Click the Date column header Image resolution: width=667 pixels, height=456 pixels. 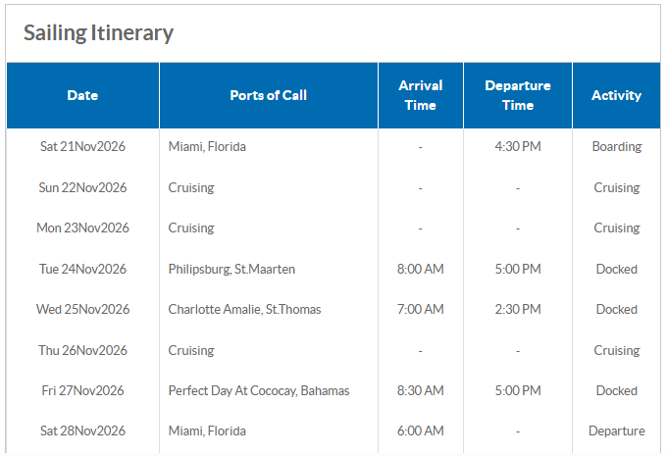[x=82, y=95]
